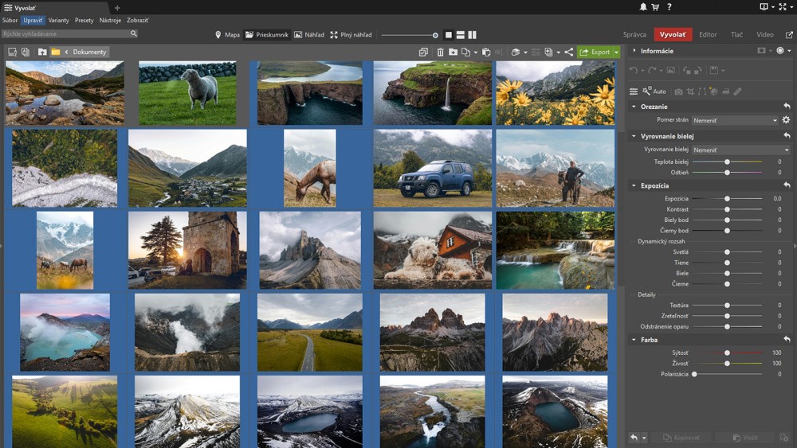Select the white sheep photo thumbnail
Image resolution: width=797 pixels, height=448 pixels.
pos(187,93)
